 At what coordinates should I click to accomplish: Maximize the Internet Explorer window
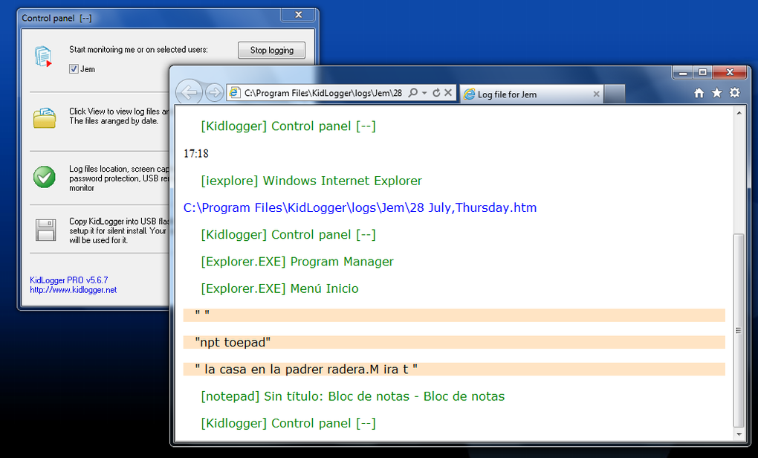coord(702,73)
